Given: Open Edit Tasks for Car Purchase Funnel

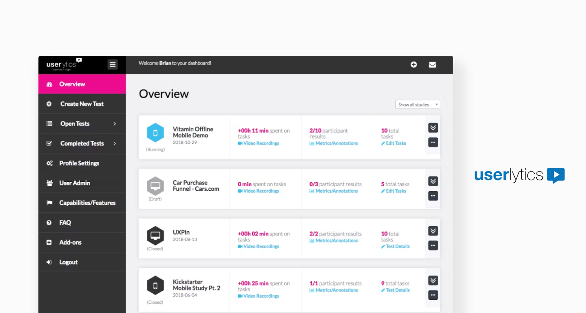Looking at the screenshot, I should click(396, 191).
